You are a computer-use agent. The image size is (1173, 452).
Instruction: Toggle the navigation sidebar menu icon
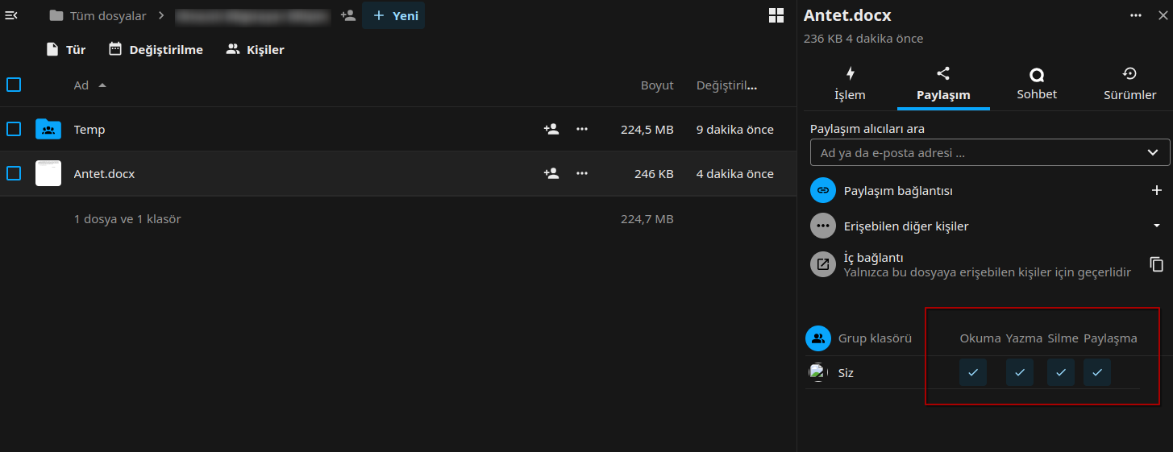coord(11,15)
